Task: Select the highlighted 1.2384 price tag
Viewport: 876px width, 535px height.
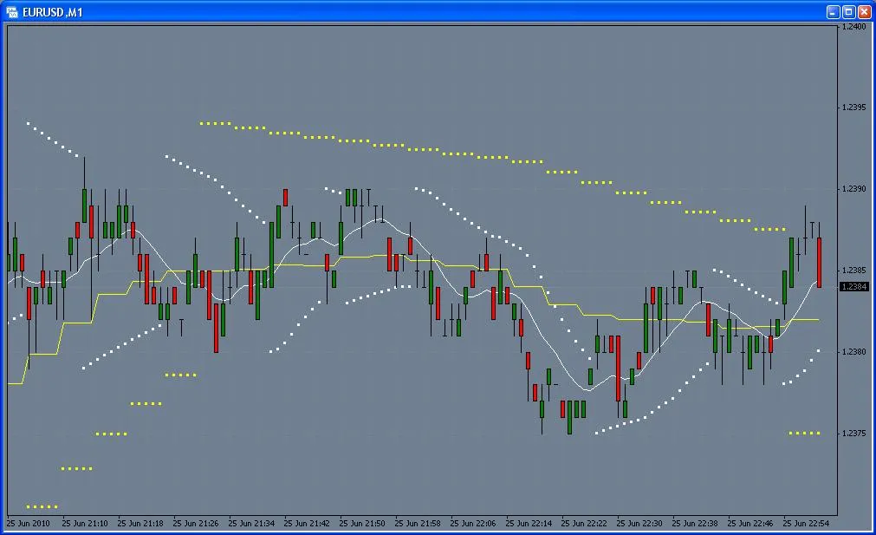Action: point(855,286)
